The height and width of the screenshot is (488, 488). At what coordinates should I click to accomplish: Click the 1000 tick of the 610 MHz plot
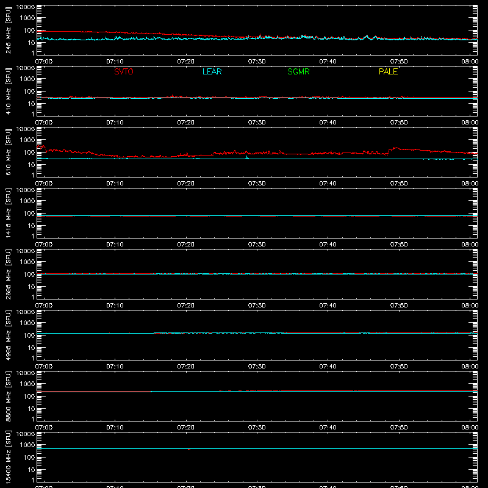[27, 140]
